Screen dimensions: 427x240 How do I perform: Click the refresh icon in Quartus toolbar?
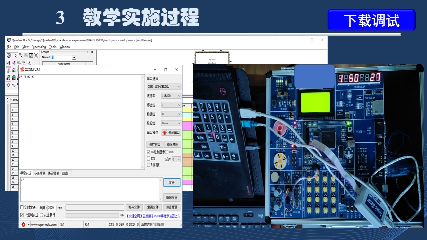tap(31, 55)
